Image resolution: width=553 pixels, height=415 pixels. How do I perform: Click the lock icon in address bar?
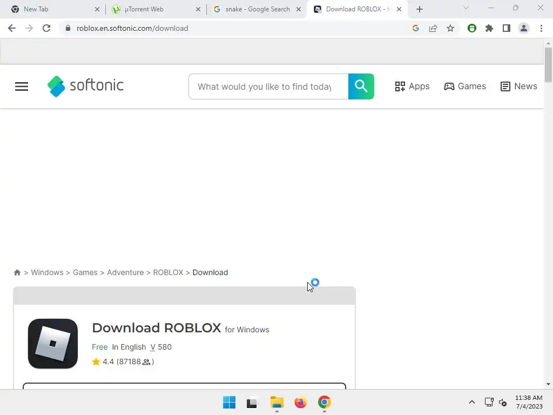tap(68, 28)
